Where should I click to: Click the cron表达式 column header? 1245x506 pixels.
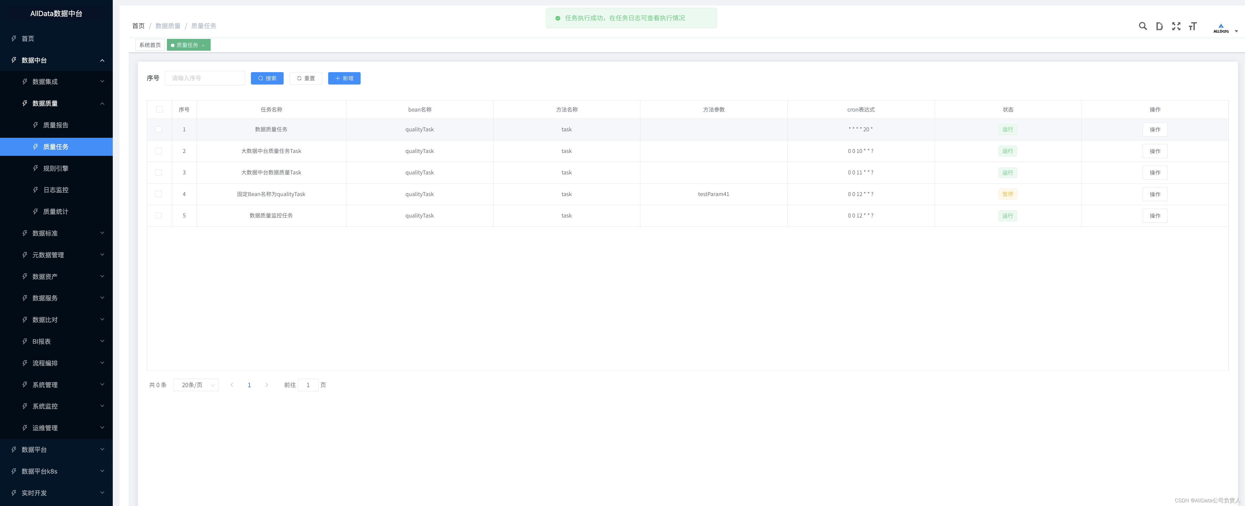click(860, 110)
